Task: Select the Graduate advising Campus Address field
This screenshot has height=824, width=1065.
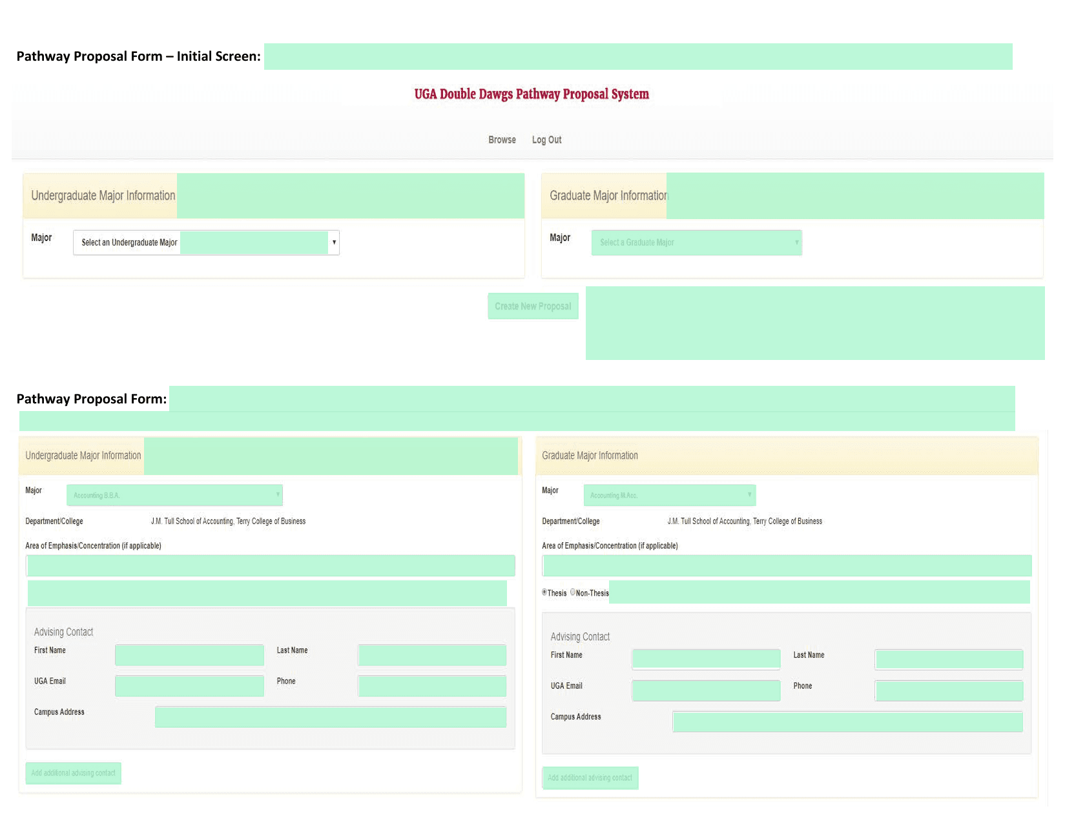Action: 847,721
